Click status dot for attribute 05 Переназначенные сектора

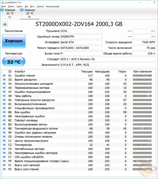click(x=4, y=88)
